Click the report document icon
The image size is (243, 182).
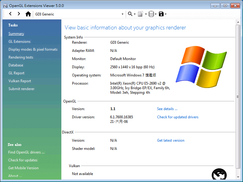coord(141,14)
